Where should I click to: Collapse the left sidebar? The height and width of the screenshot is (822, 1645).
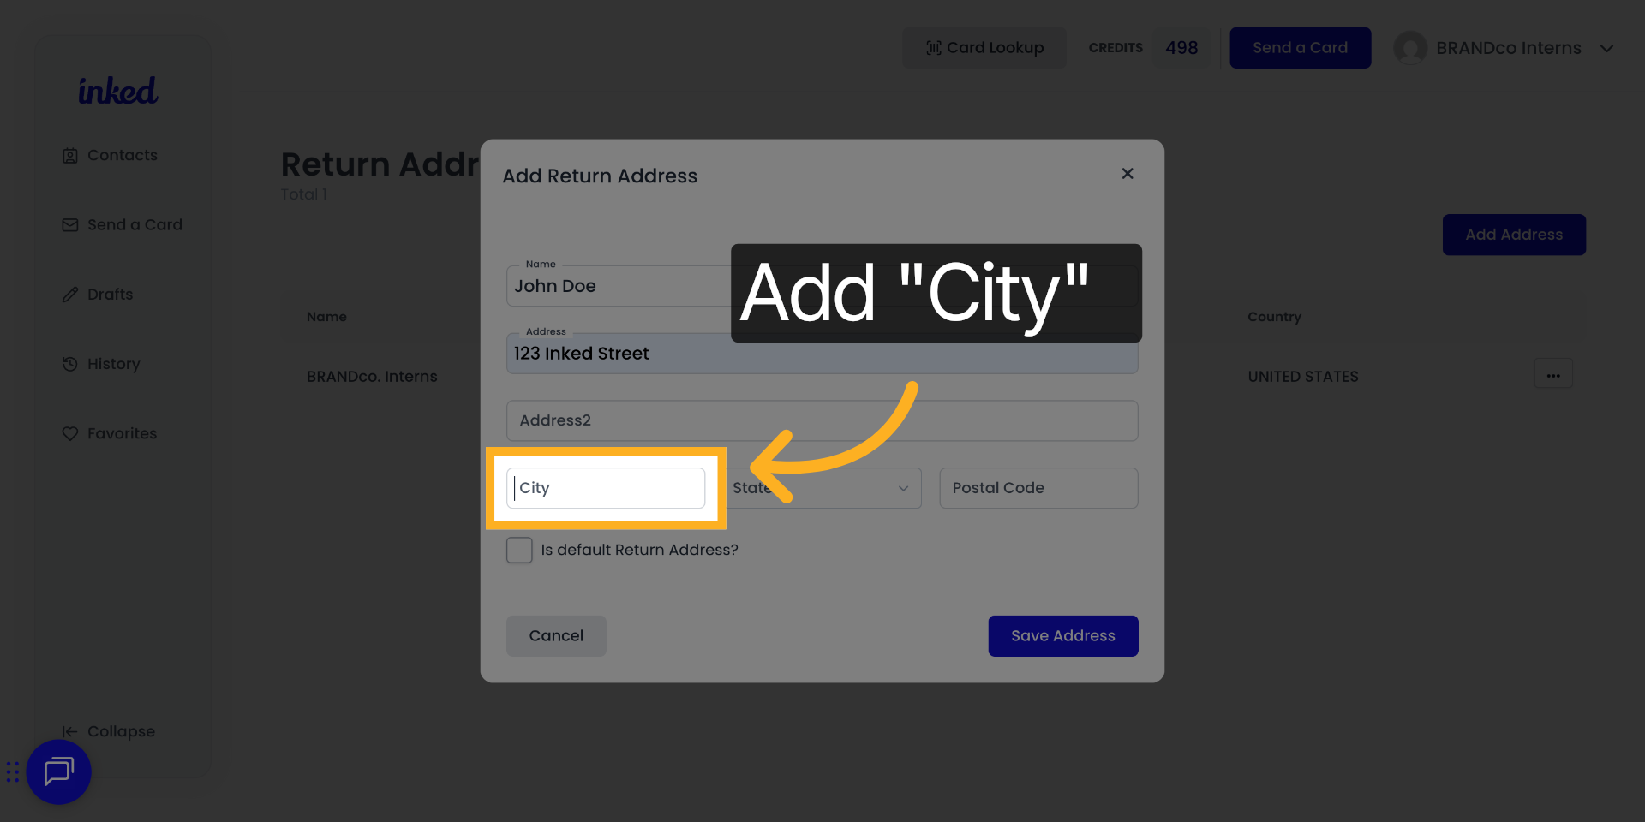(109, 731)
